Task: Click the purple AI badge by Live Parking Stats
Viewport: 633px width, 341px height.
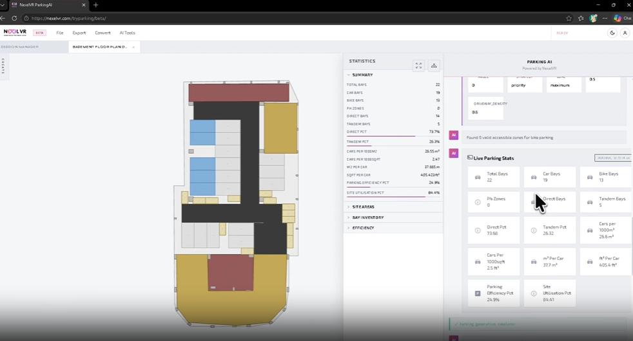Action: (454, 153)
